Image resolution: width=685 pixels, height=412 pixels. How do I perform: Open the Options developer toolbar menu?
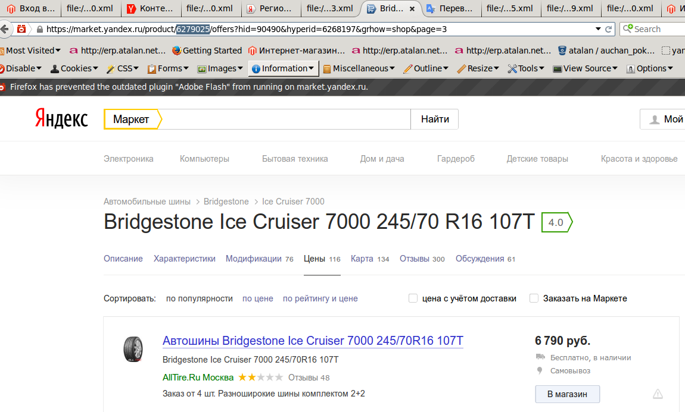(650, 68)
